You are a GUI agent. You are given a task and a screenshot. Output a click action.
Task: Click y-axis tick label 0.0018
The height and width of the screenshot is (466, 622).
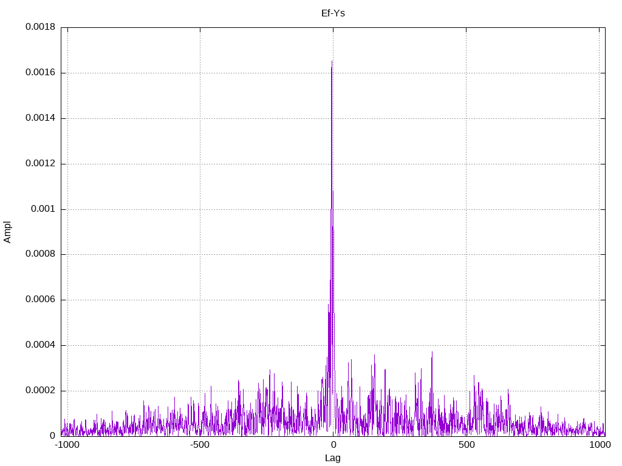coord(41,27)
